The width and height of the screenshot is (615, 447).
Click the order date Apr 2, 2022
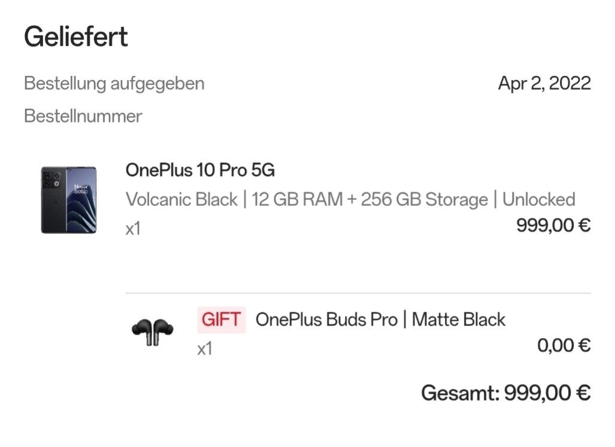tap(544, 83)
